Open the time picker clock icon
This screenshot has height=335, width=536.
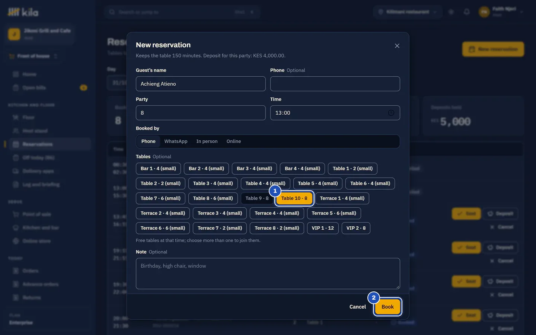point(391,113)
